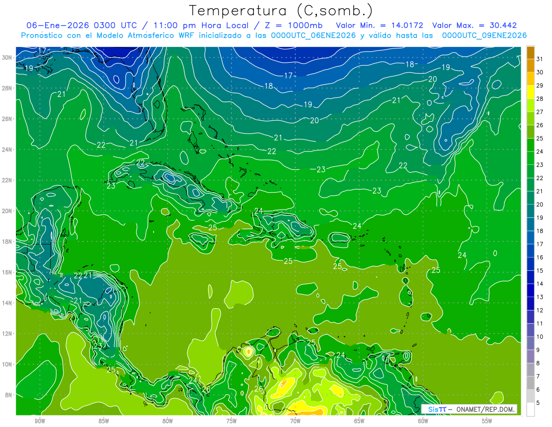Click the '70W' longitude axis label
The width and height of the screenshot is (552, 427).
pos(295,421)
